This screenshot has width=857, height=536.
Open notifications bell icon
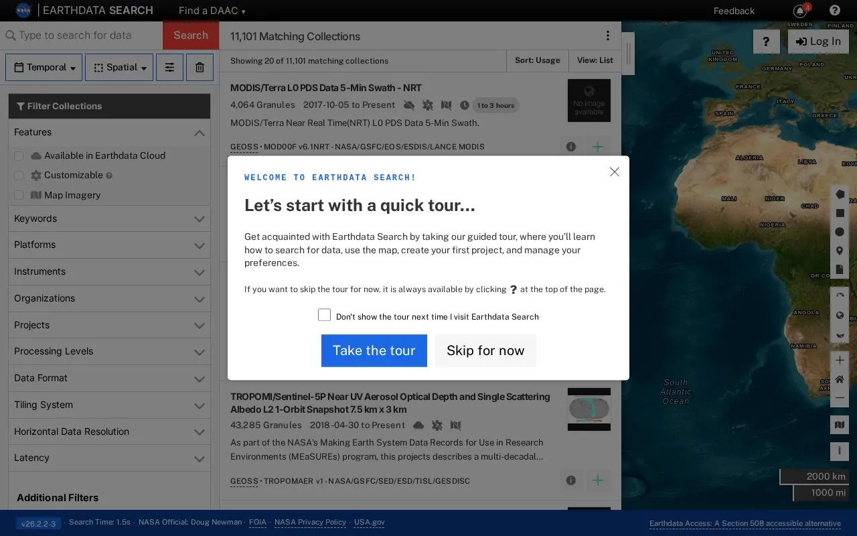[x=799, y=11]
